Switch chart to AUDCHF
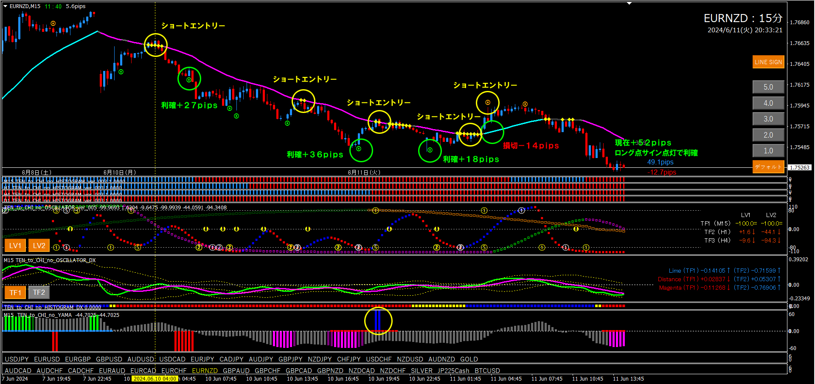 pos(50,371)
